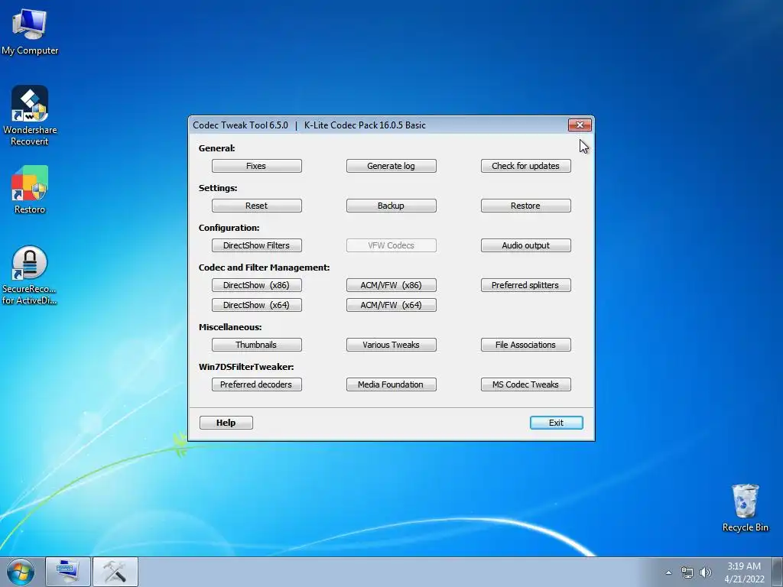The height and width of the screenshot is (587, 783).
Task: Check for updates
Action: (x=526, y=166)
